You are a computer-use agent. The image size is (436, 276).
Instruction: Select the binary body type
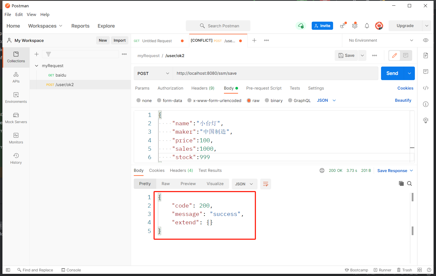point(274,100)
